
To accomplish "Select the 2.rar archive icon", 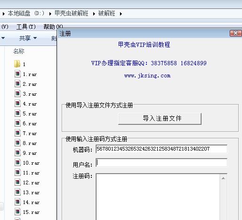I will tap(17, 84).
